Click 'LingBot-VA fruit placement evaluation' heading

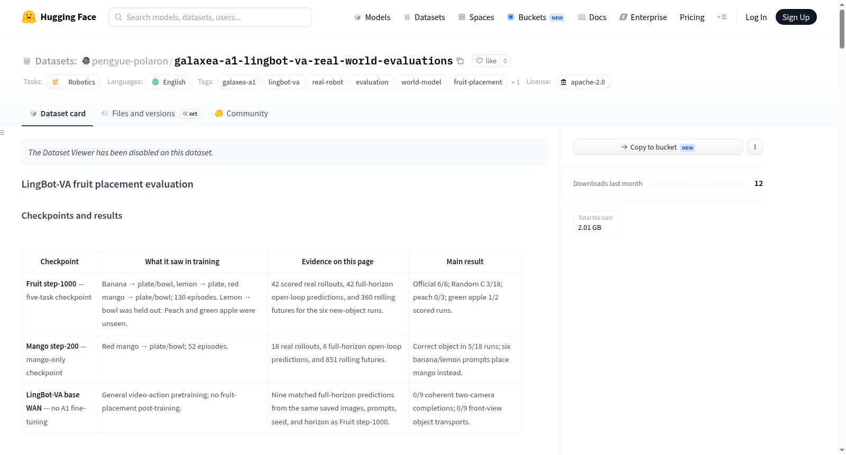click(x=107, y=184)
